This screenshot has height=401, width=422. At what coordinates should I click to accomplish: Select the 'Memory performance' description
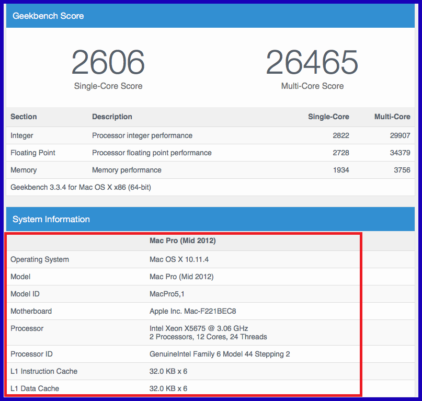[127, 170]
